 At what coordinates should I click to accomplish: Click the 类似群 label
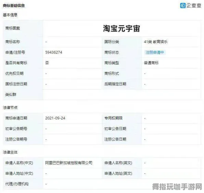pos(11,94)
